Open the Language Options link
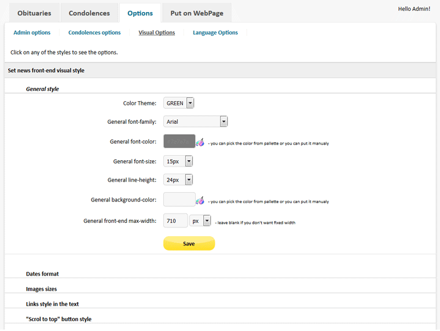 click(215, 32)
